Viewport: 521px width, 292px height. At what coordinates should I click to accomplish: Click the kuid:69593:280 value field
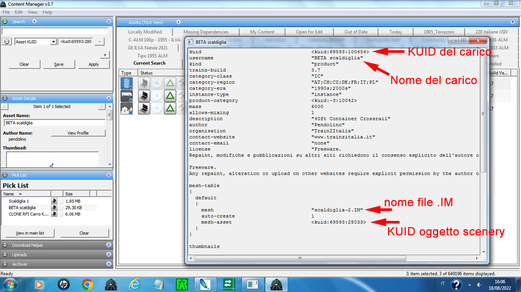[76, 42]
